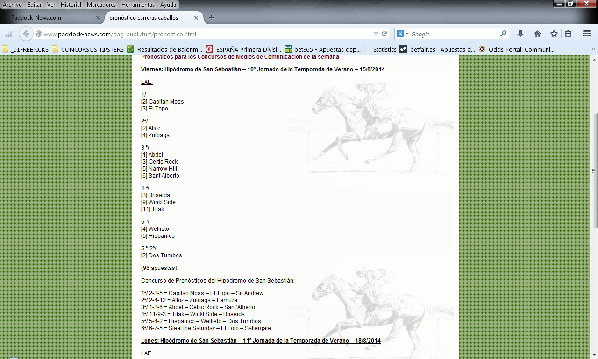
Task: Click '[11] Tilak' text
Action: click(153, 209)
